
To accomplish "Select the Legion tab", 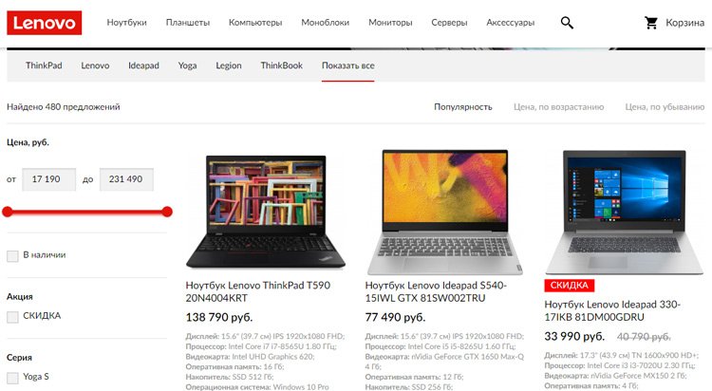I will pyautogui.click(x=229, y=65).
